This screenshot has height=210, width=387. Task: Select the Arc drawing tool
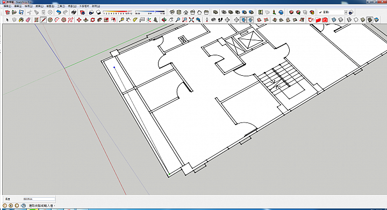pyautogui.click(x=57, y=20)
